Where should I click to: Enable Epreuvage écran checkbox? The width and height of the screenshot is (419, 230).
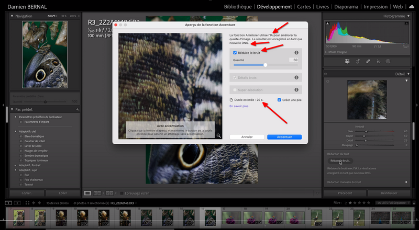122,193
